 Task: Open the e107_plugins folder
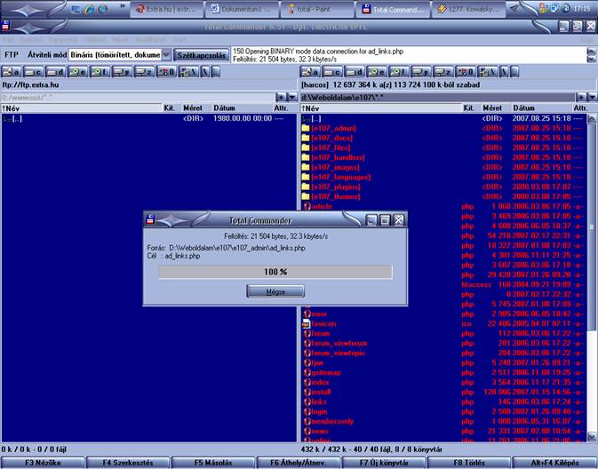point(332,185)
